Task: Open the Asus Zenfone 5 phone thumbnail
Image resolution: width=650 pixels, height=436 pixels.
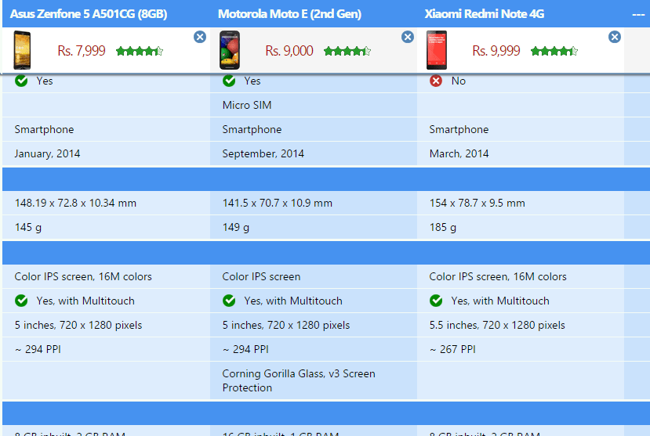Action: click(22, 50)
